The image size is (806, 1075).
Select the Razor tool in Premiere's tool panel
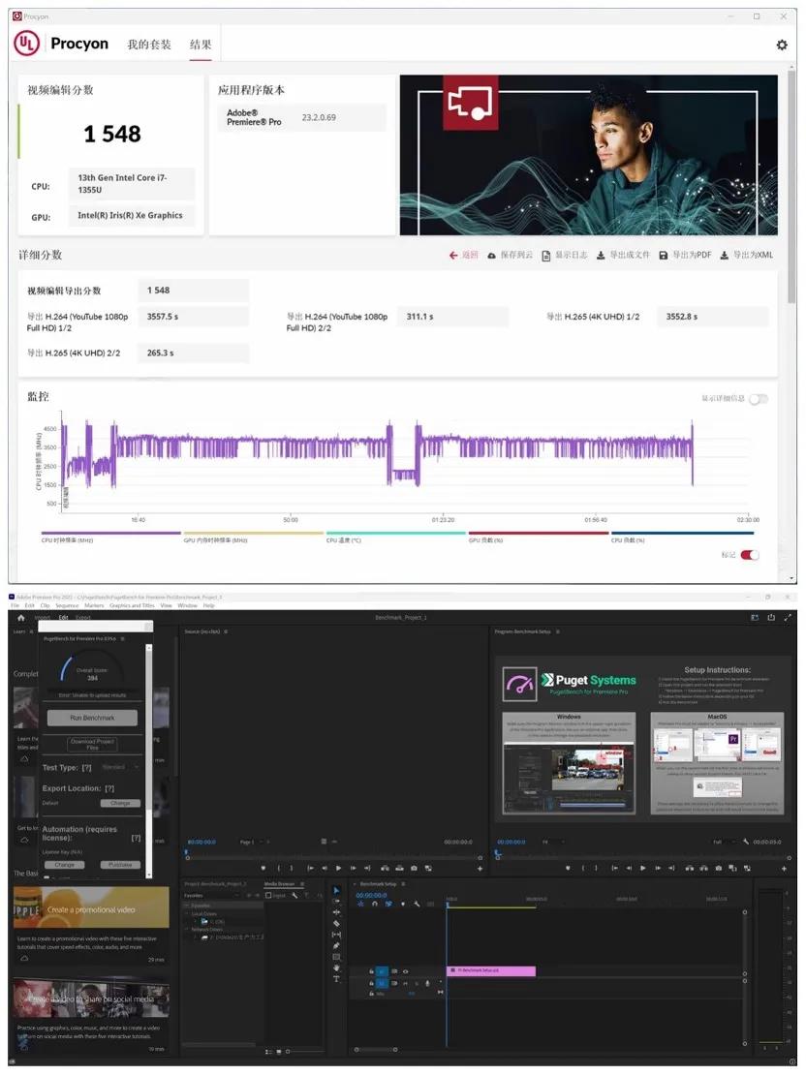click(x=337, y=923)
